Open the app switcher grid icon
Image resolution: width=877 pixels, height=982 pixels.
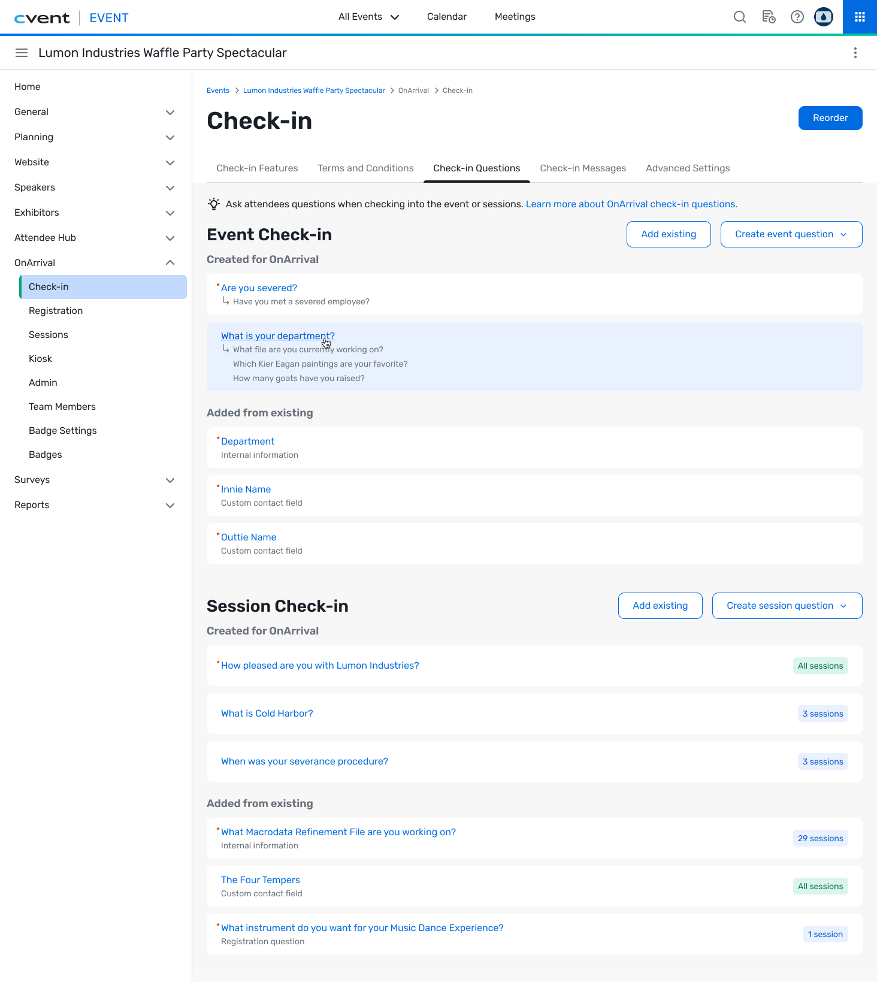click(860, 17)
